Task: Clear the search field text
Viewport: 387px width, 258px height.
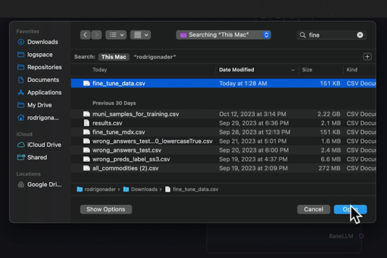Action: coord(360,35)
